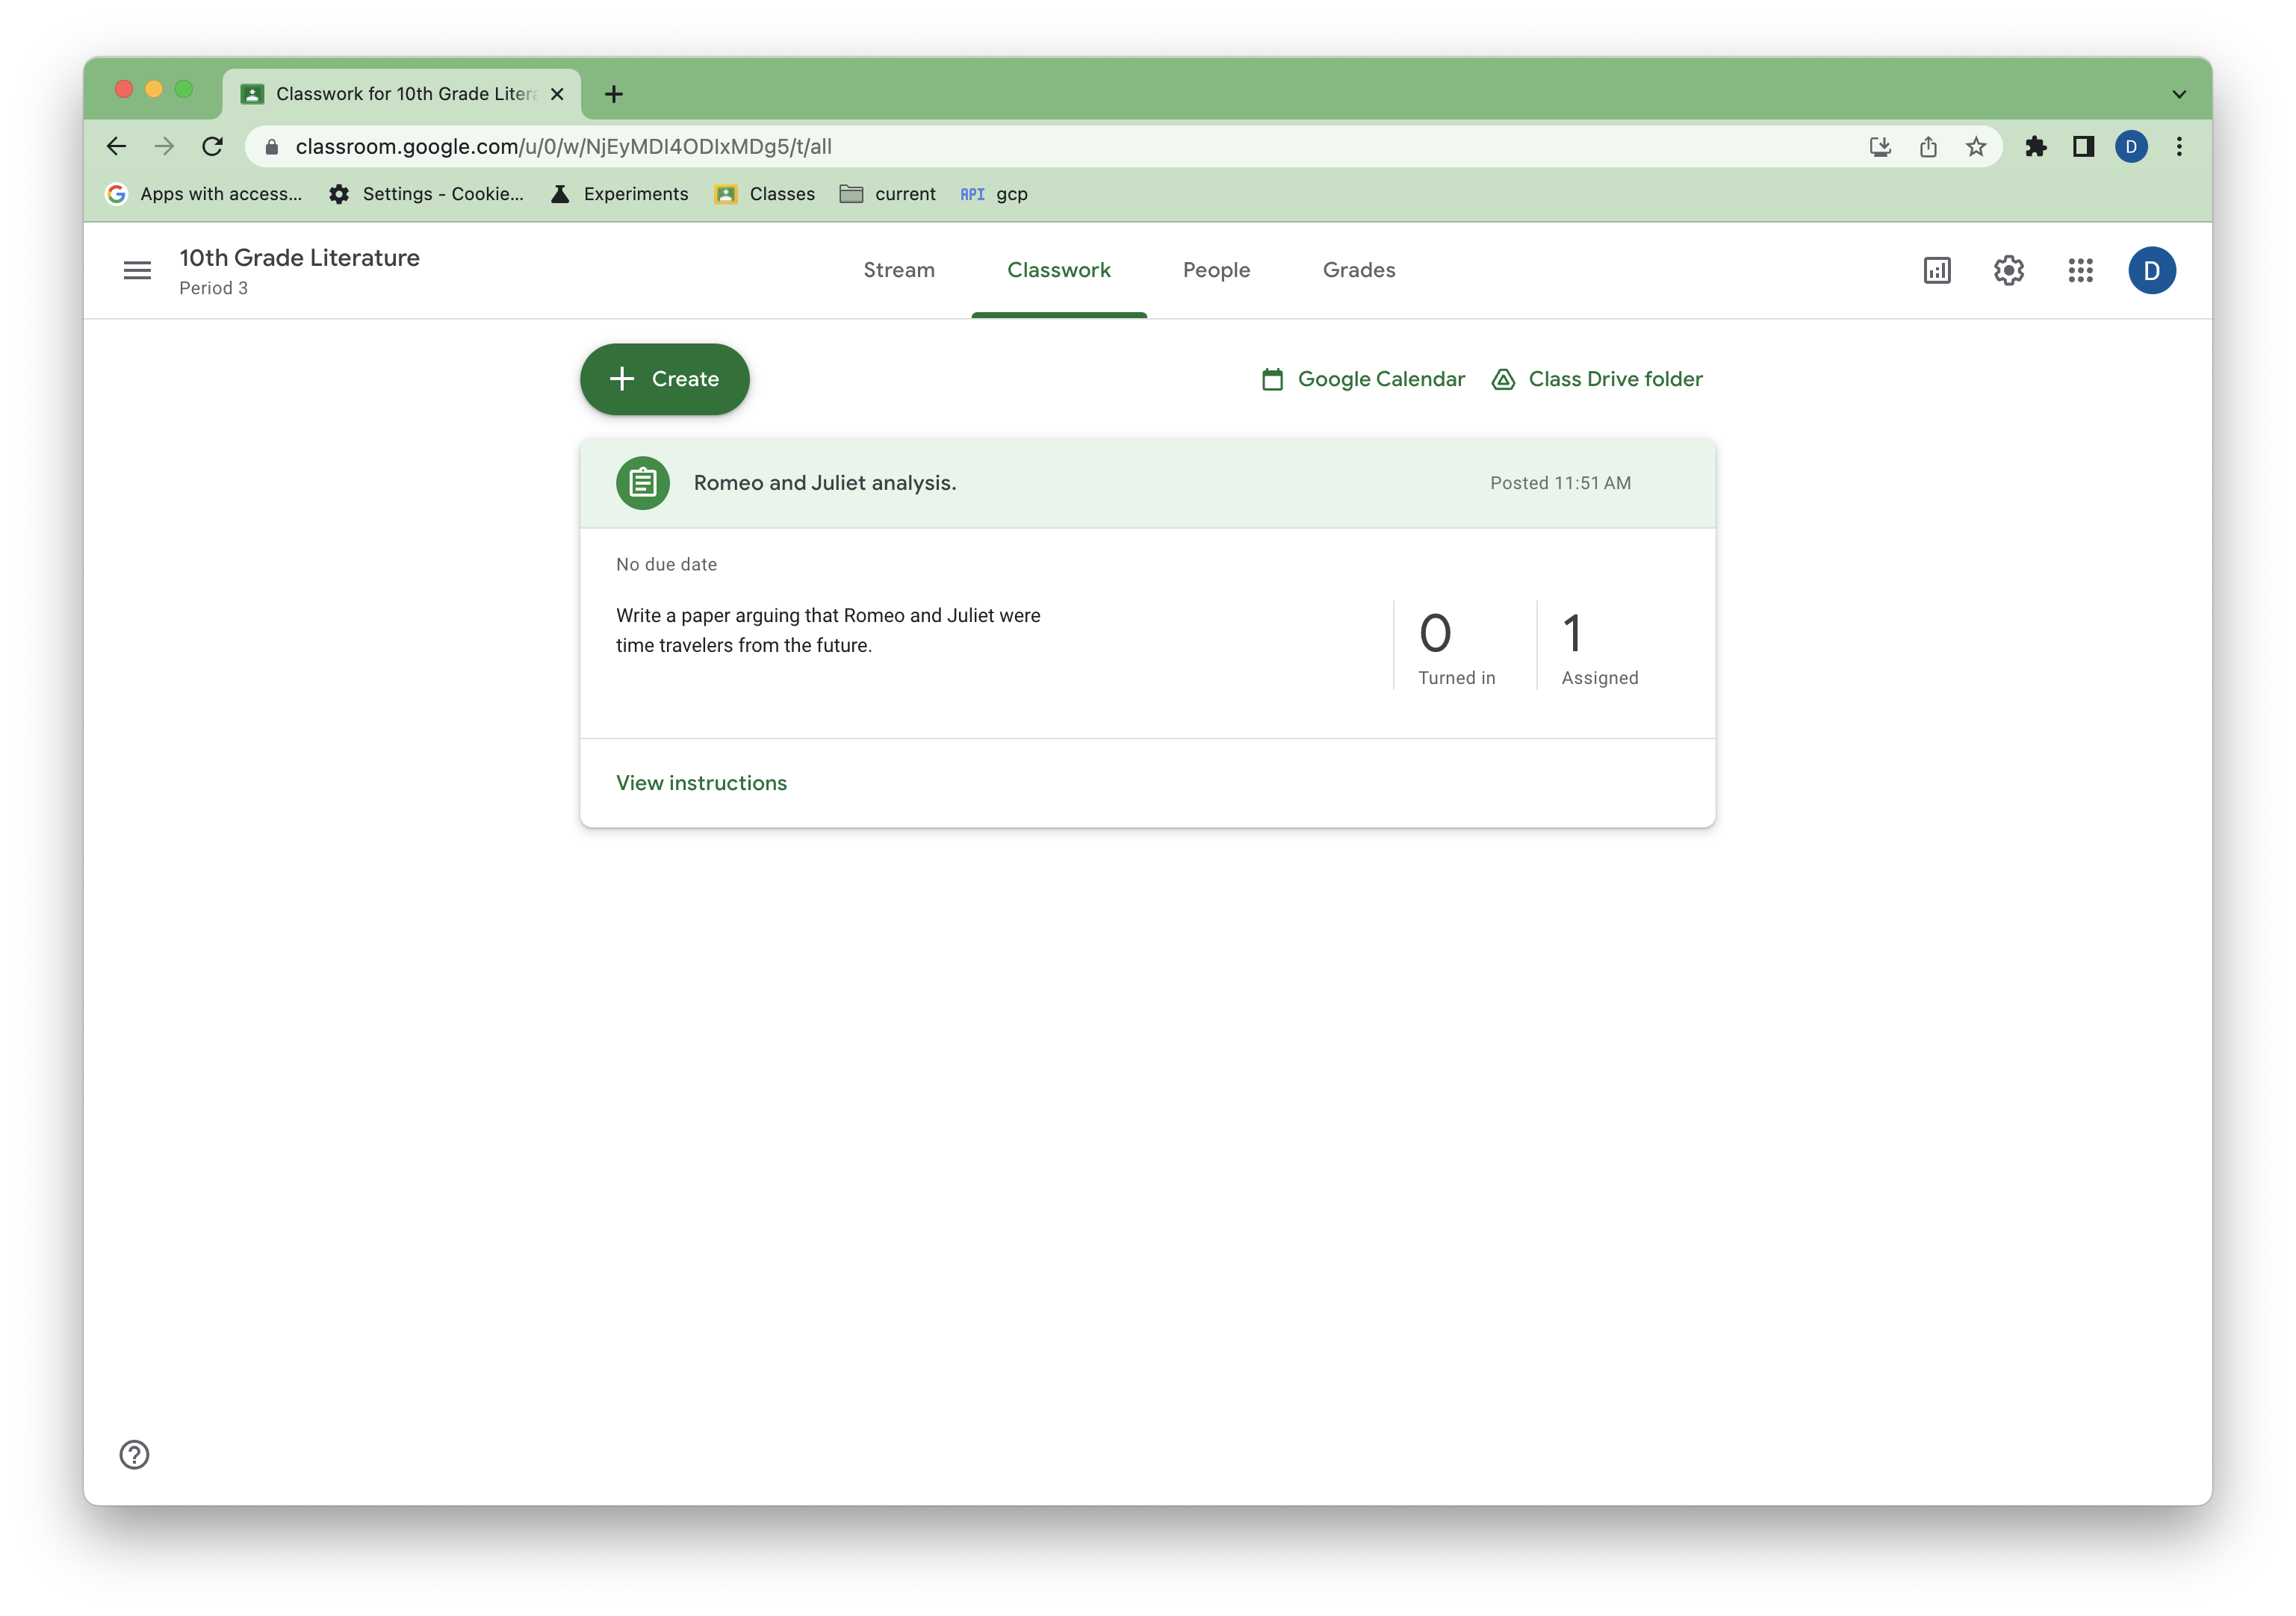Click the Classwork tab
2296x1616 pixels.
1058,270
